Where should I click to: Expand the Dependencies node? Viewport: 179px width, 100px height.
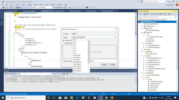pyautogui.click(x=142, y=26)
